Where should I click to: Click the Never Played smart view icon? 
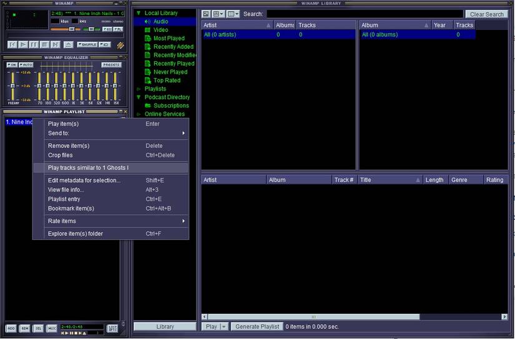(148, 72)
